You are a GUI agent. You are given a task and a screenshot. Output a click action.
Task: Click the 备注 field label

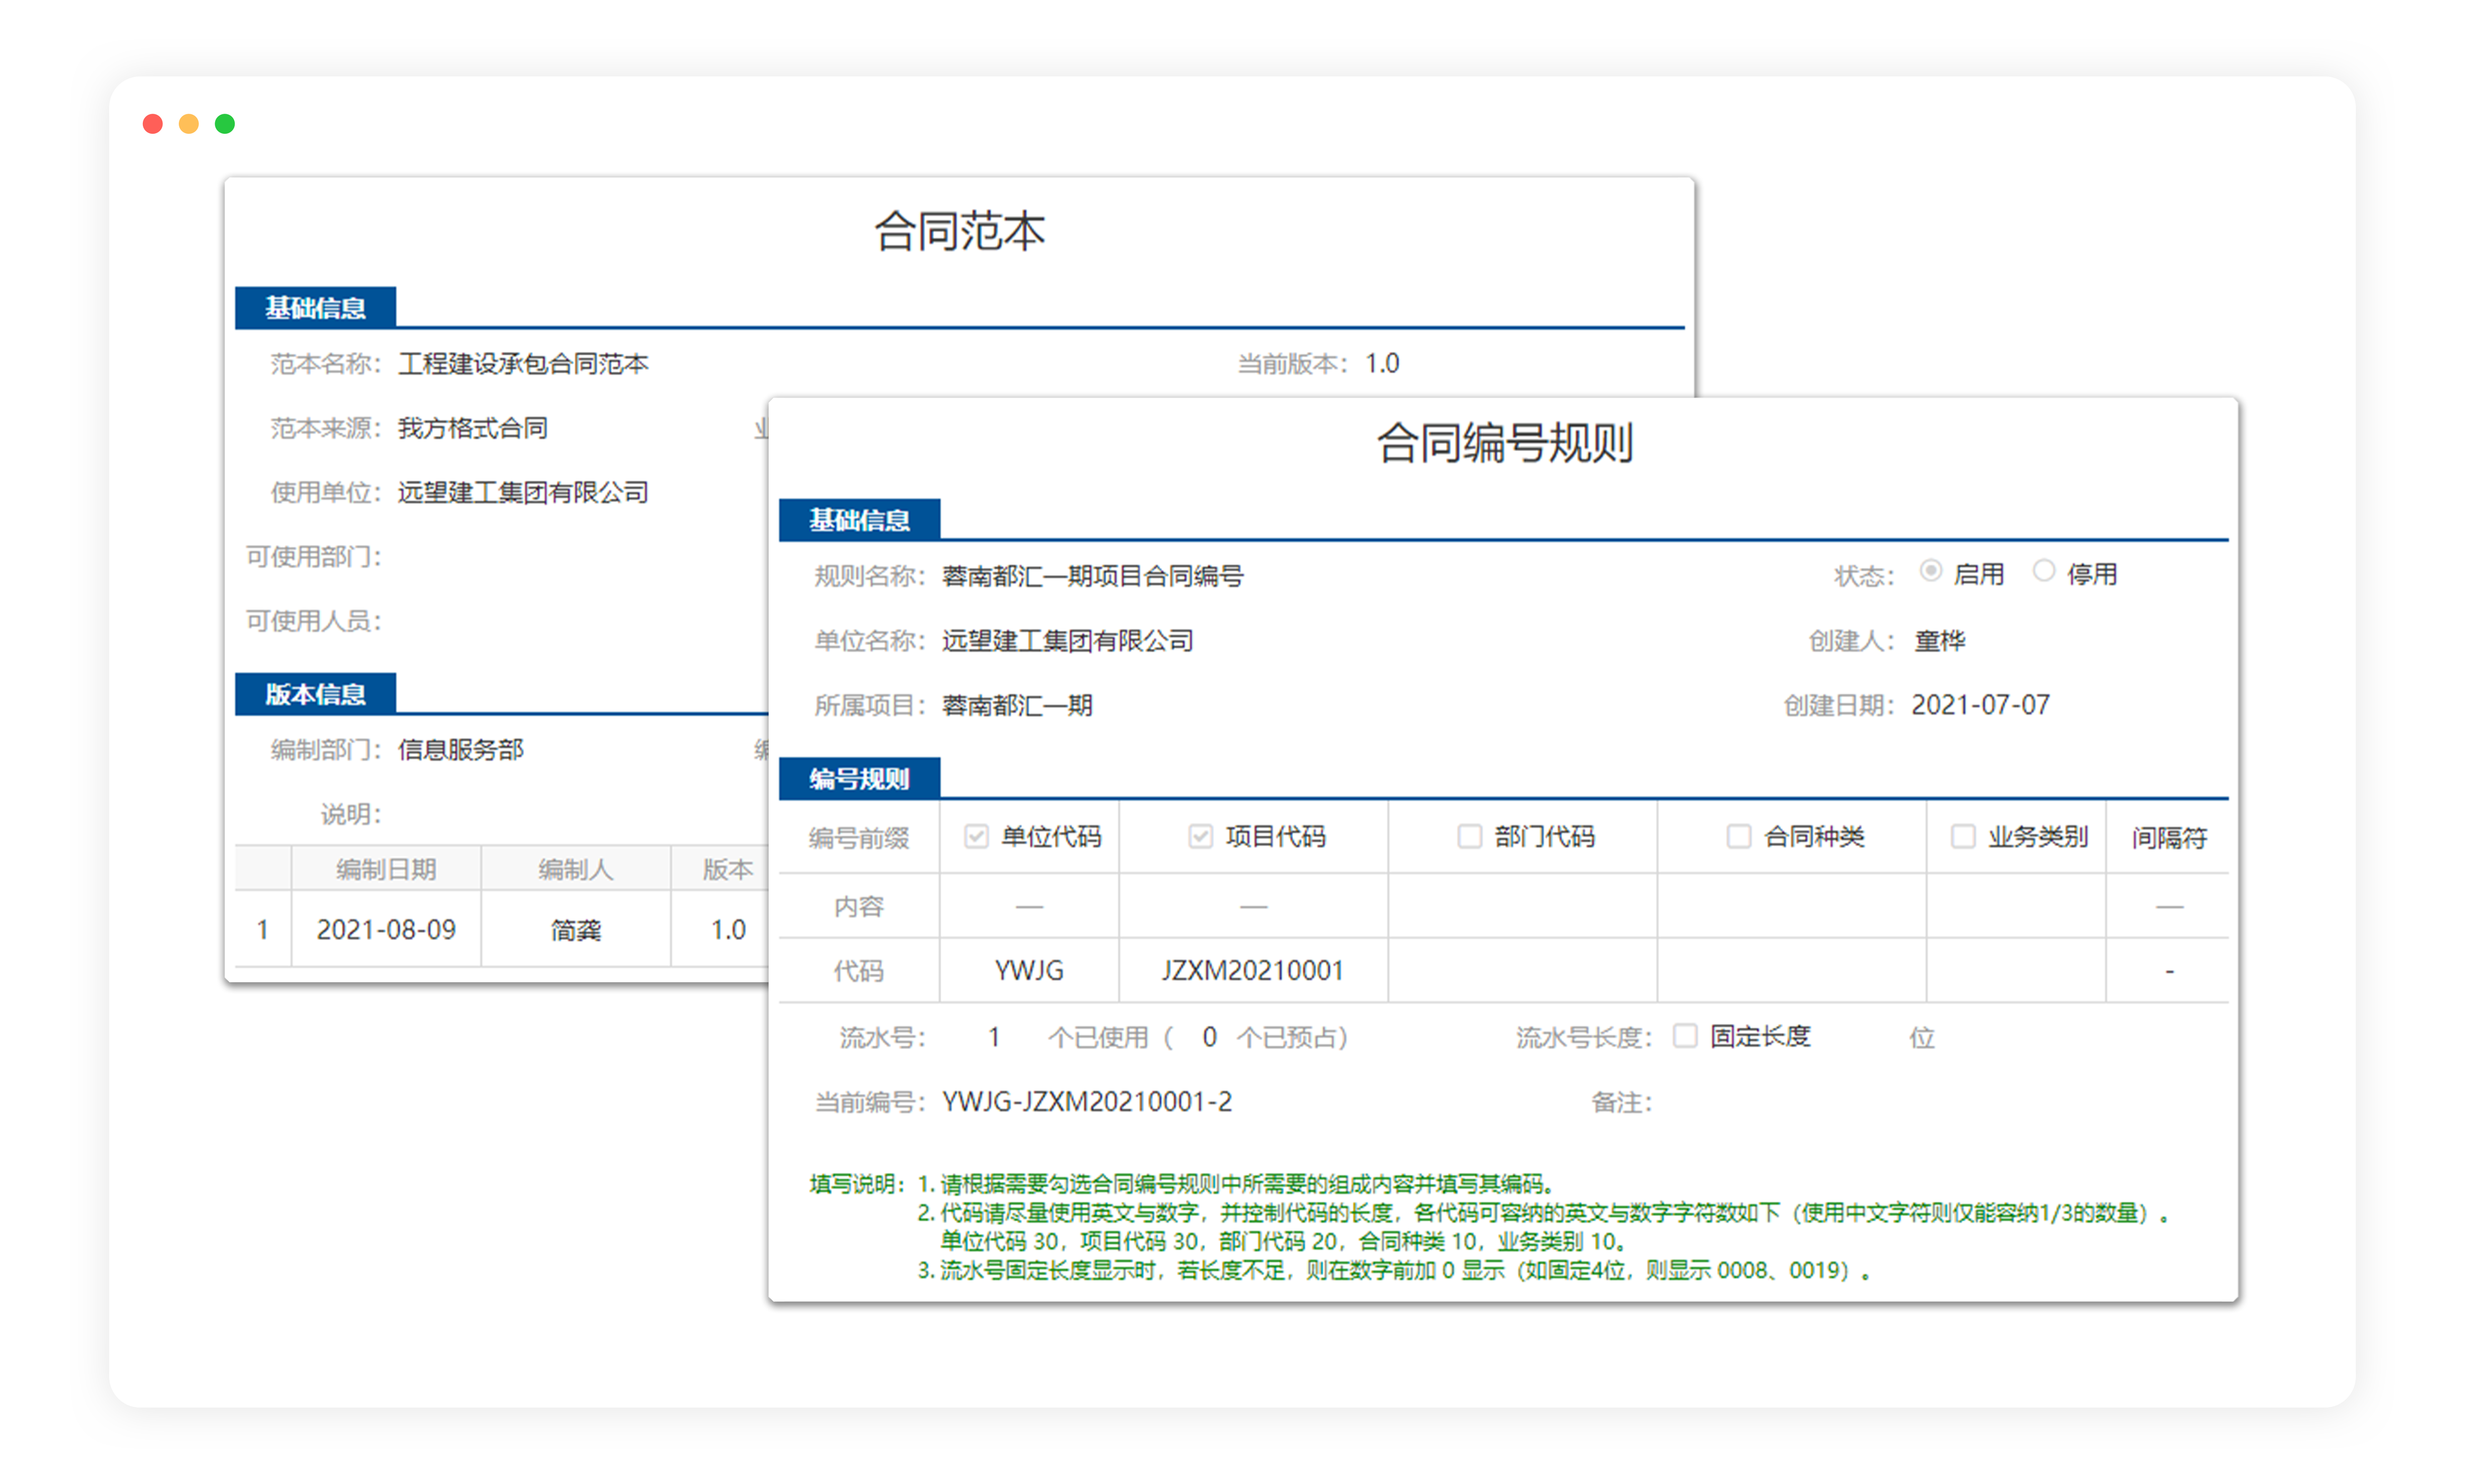pyautogui.click(x=1621, y=1102)
